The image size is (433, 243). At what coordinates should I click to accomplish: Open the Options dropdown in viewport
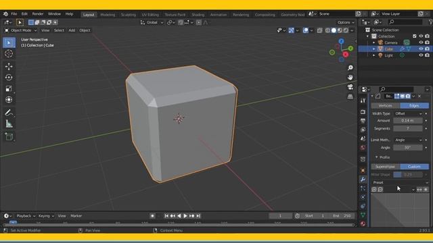(x=346, y=22)
